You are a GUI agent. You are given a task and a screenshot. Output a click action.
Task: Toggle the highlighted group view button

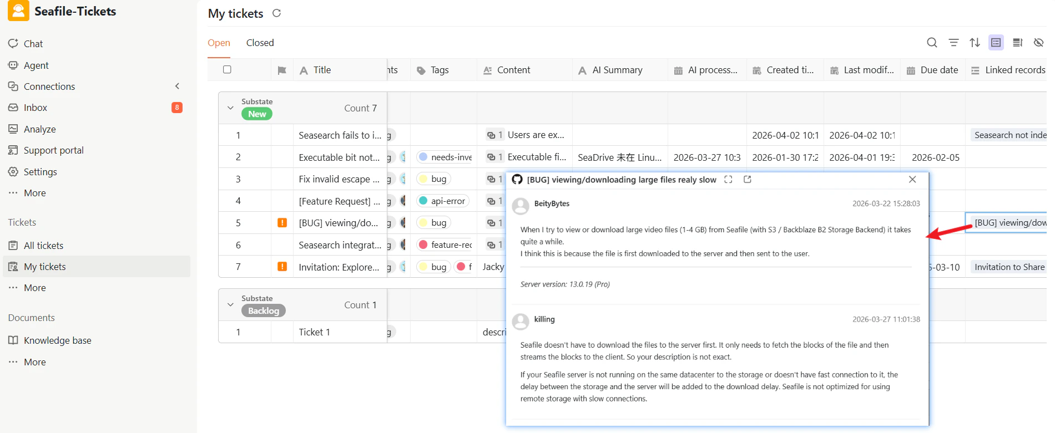point(996,43)
